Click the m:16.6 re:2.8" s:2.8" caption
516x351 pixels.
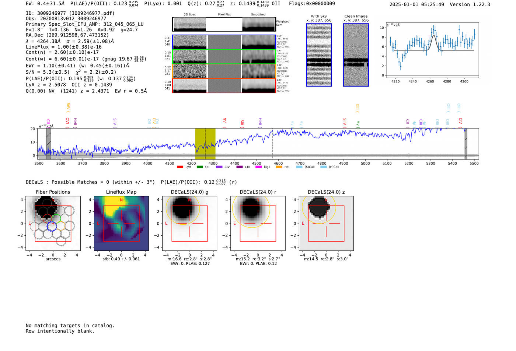[x=190, y=259]
